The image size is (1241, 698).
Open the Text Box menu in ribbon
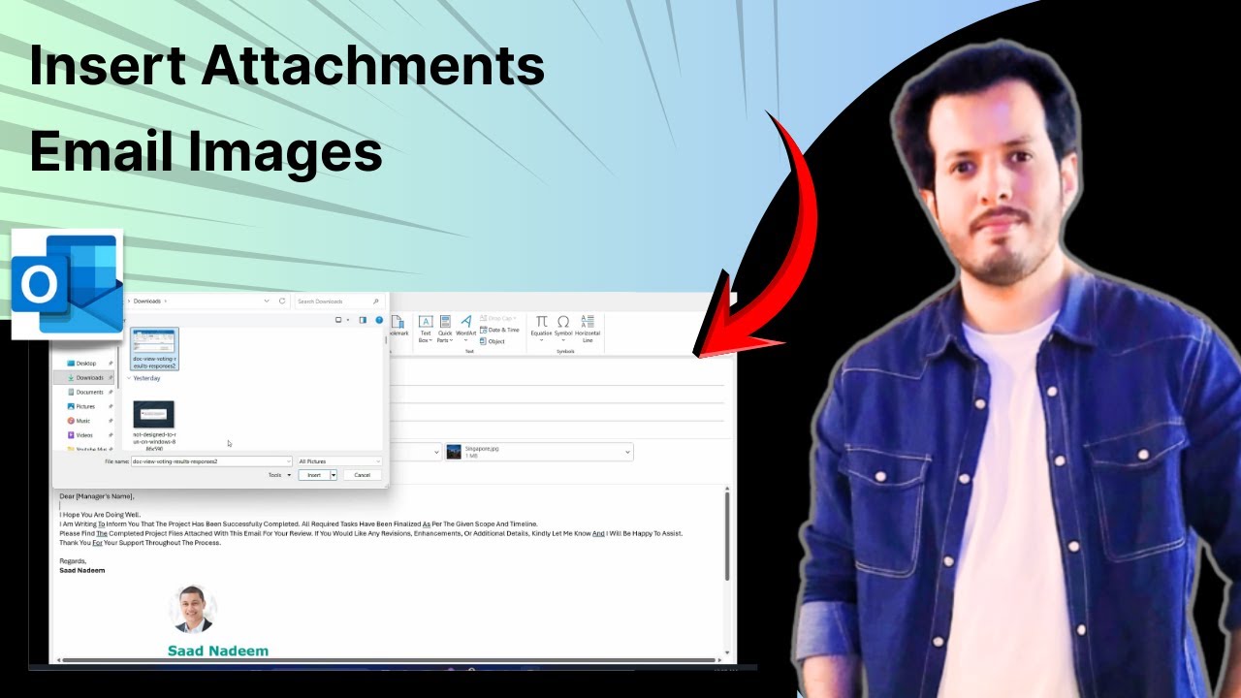point(425,329)
